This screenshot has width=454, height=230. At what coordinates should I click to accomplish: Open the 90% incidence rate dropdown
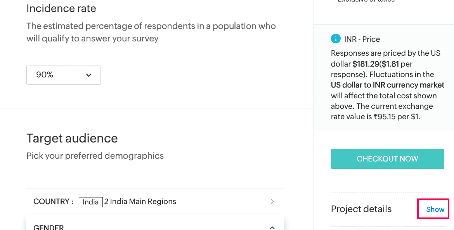click(63, 75)
